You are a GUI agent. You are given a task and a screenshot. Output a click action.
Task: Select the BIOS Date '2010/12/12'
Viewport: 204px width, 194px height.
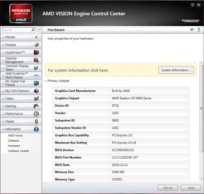pyautogui.click(x=120, y=165)
